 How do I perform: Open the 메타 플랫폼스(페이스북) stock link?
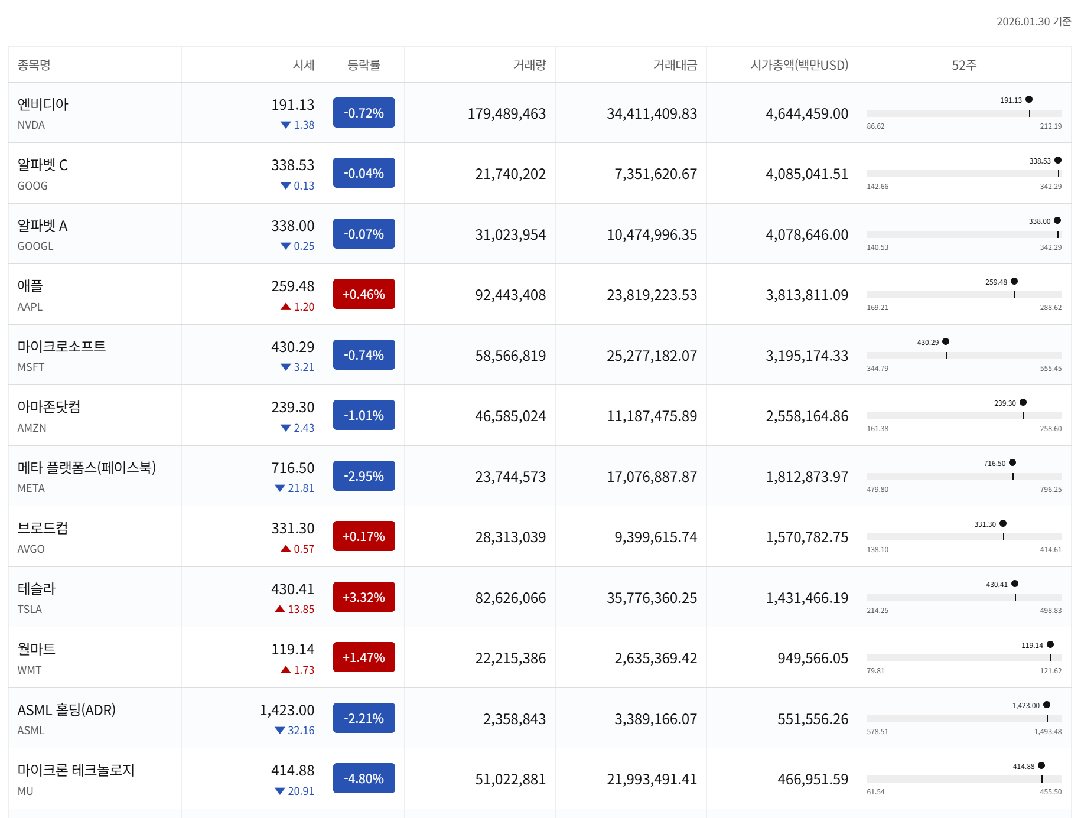(87, 468)
